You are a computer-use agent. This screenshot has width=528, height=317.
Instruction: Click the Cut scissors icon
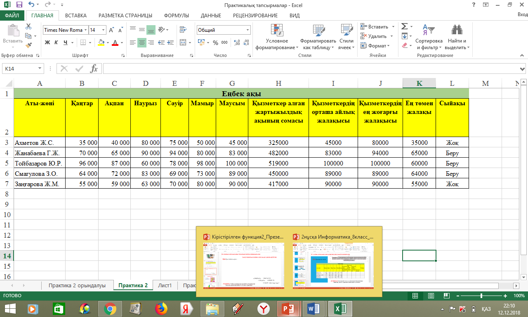[x=28, y=26]
